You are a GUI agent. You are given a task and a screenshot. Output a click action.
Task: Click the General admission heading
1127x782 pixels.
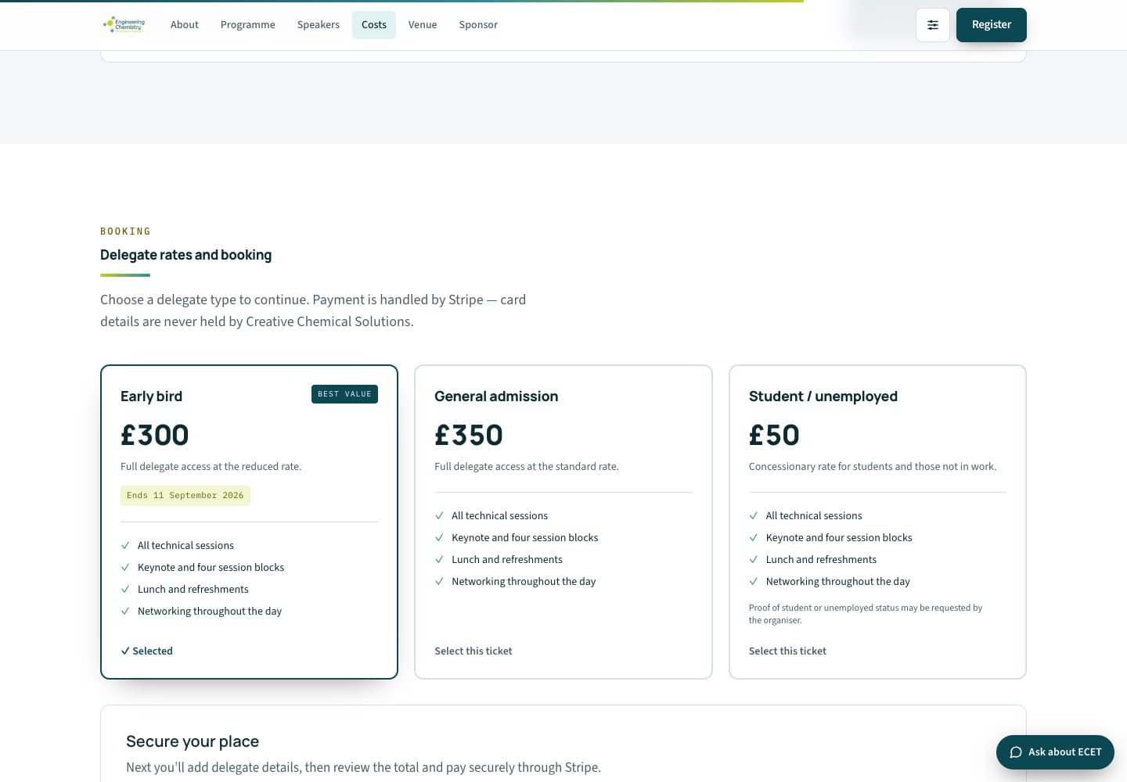(496, 396)
